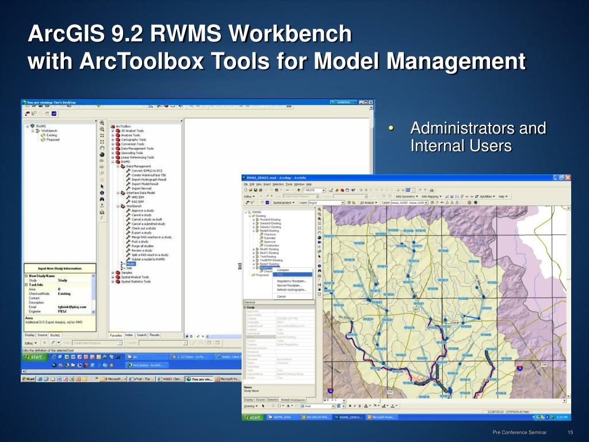
Task: Click the bold button in the drawing toolbar
Action: [x=350, y=406]
